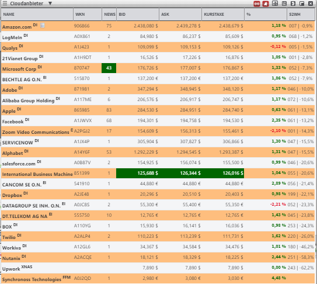Image resolution: width=317 pixels, height=284 pixels.
Task: Select the SERVICENOW row name
Action: 18,143
